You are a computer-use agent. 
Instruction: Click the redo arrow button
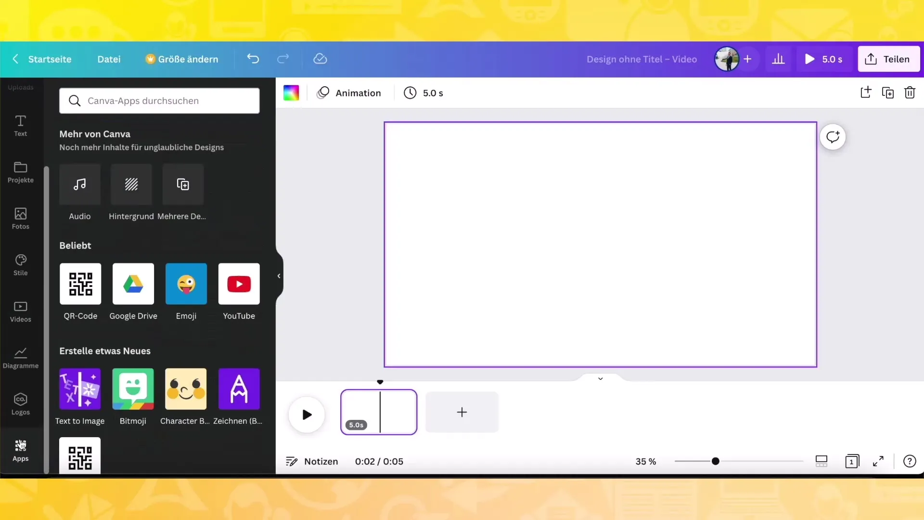coord(283,59)
